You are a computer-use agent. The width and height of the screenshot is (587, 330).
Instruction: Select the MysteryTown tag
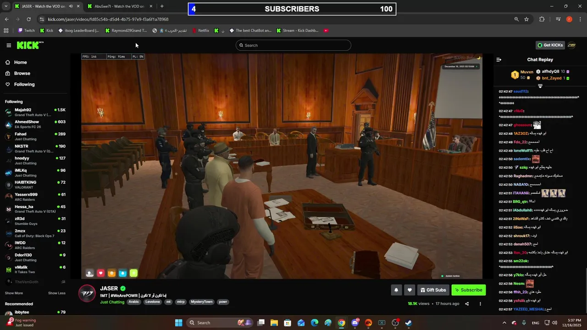click(x=202, y=302)
